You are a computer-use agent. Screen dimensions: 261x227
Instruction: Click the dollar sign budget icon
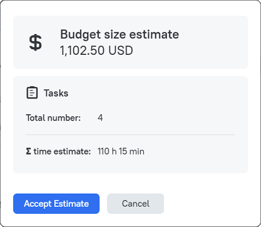35,42
